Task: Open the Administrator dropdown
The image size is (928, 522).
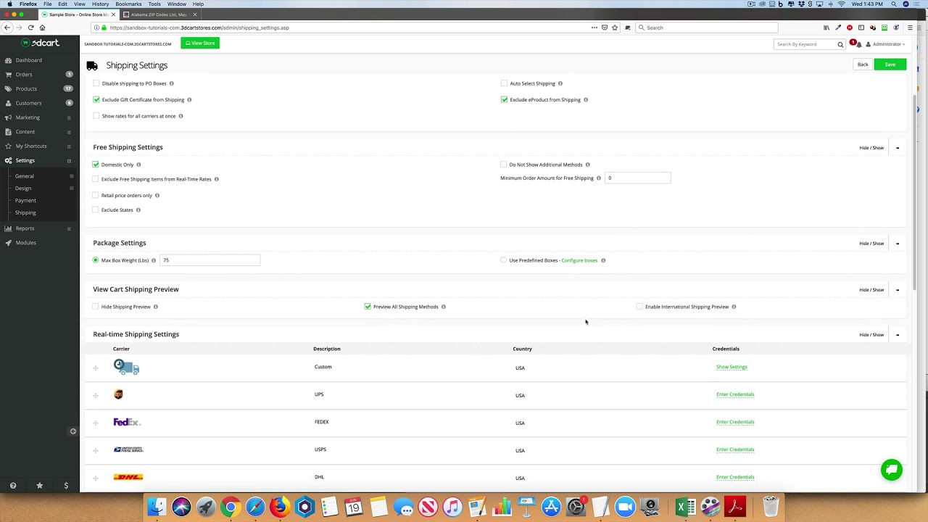Action: [x=885, y=44]
